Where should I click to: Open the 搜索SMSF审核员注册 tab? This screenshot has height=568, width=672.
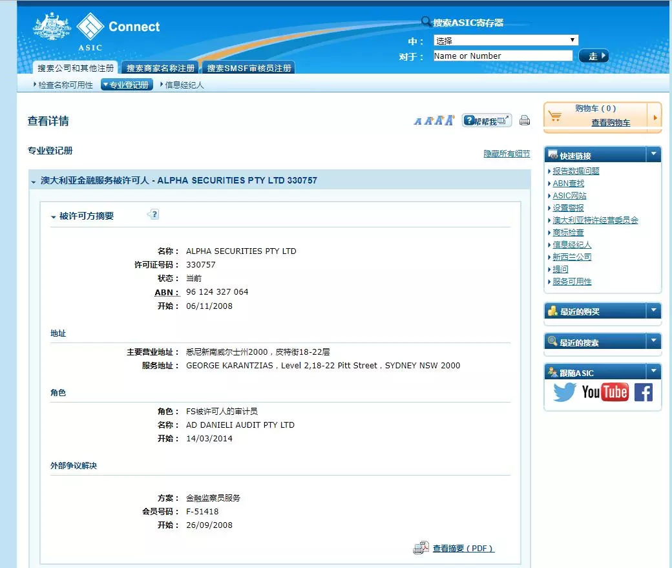(x=249, y=68)
